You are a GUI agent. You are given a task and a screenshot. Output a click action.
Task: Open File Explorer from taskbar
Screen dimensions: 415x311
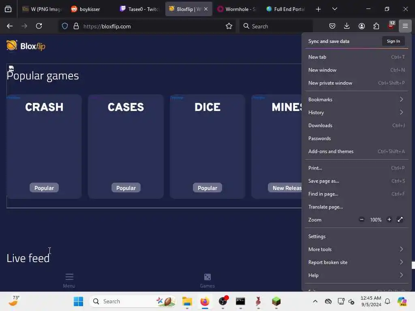coord(187,301)
